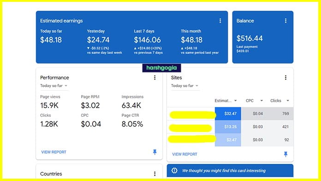Click VIEW REPORT in Sites card

click(184, 154)
